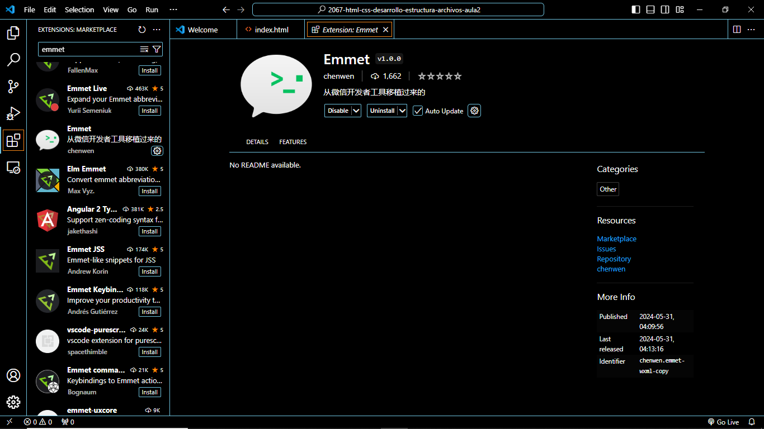Screen dimensions: 764x429
Task: Clear extensions search results icon
Action: coord(144,49)
